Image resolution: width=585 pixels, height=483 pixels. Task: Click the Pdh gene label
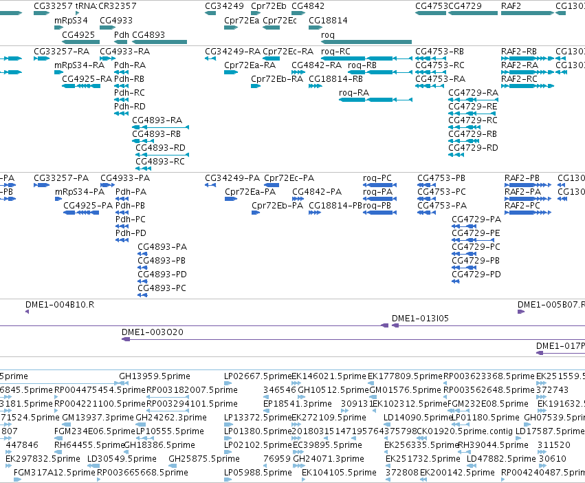(121, 34)
